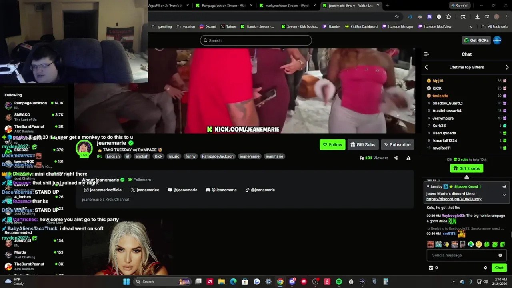Open Microsoft Edge from the taskbar
The image size is (512, 288).
tap(233, 282)
